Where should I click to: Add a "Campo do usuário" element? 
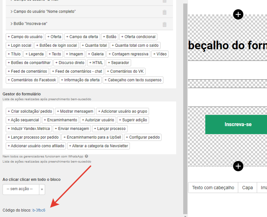click(x=25, y=37)
